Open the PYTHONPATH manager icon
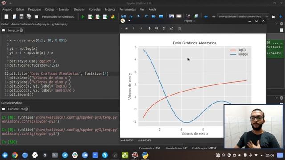Image resolution: width=285 pixels, height=160 pixels. [195, 16]
